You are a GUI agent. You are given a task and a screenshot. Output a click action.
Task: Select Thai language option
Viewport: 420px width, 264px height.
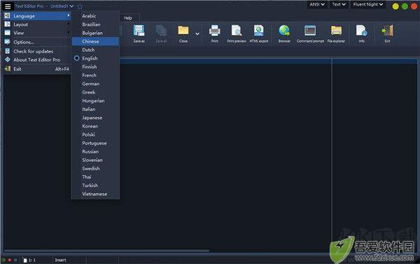(95, 177)
